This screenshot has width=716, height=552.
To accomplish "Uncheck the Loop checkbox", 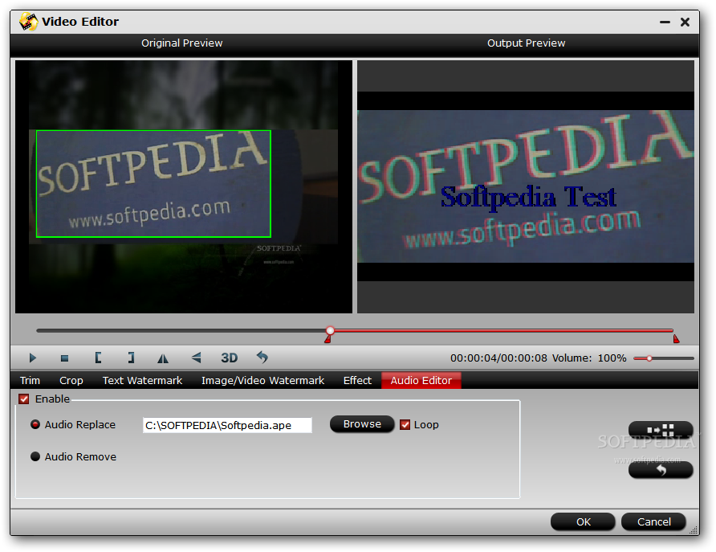I will (x=405, y=424).
